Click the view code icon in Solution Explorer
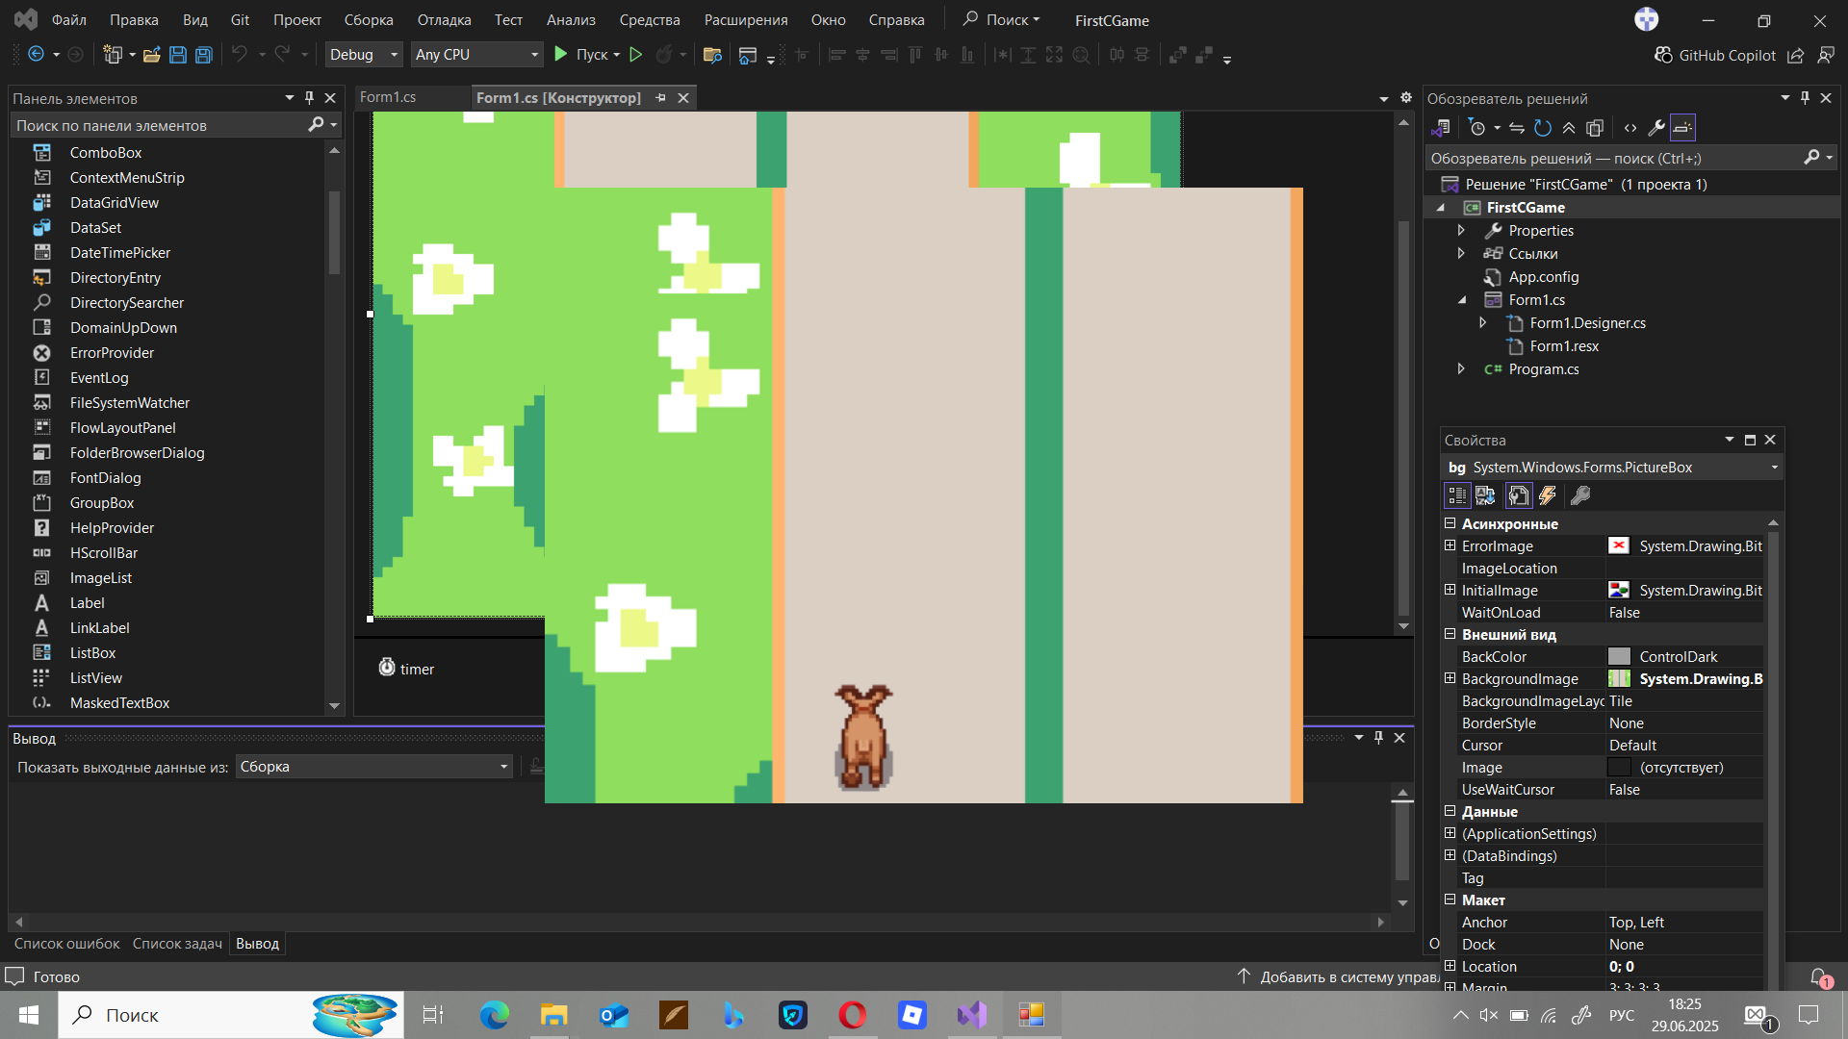The height and width of the screenshot is (1039, 1848). [x=1630, y=128]
